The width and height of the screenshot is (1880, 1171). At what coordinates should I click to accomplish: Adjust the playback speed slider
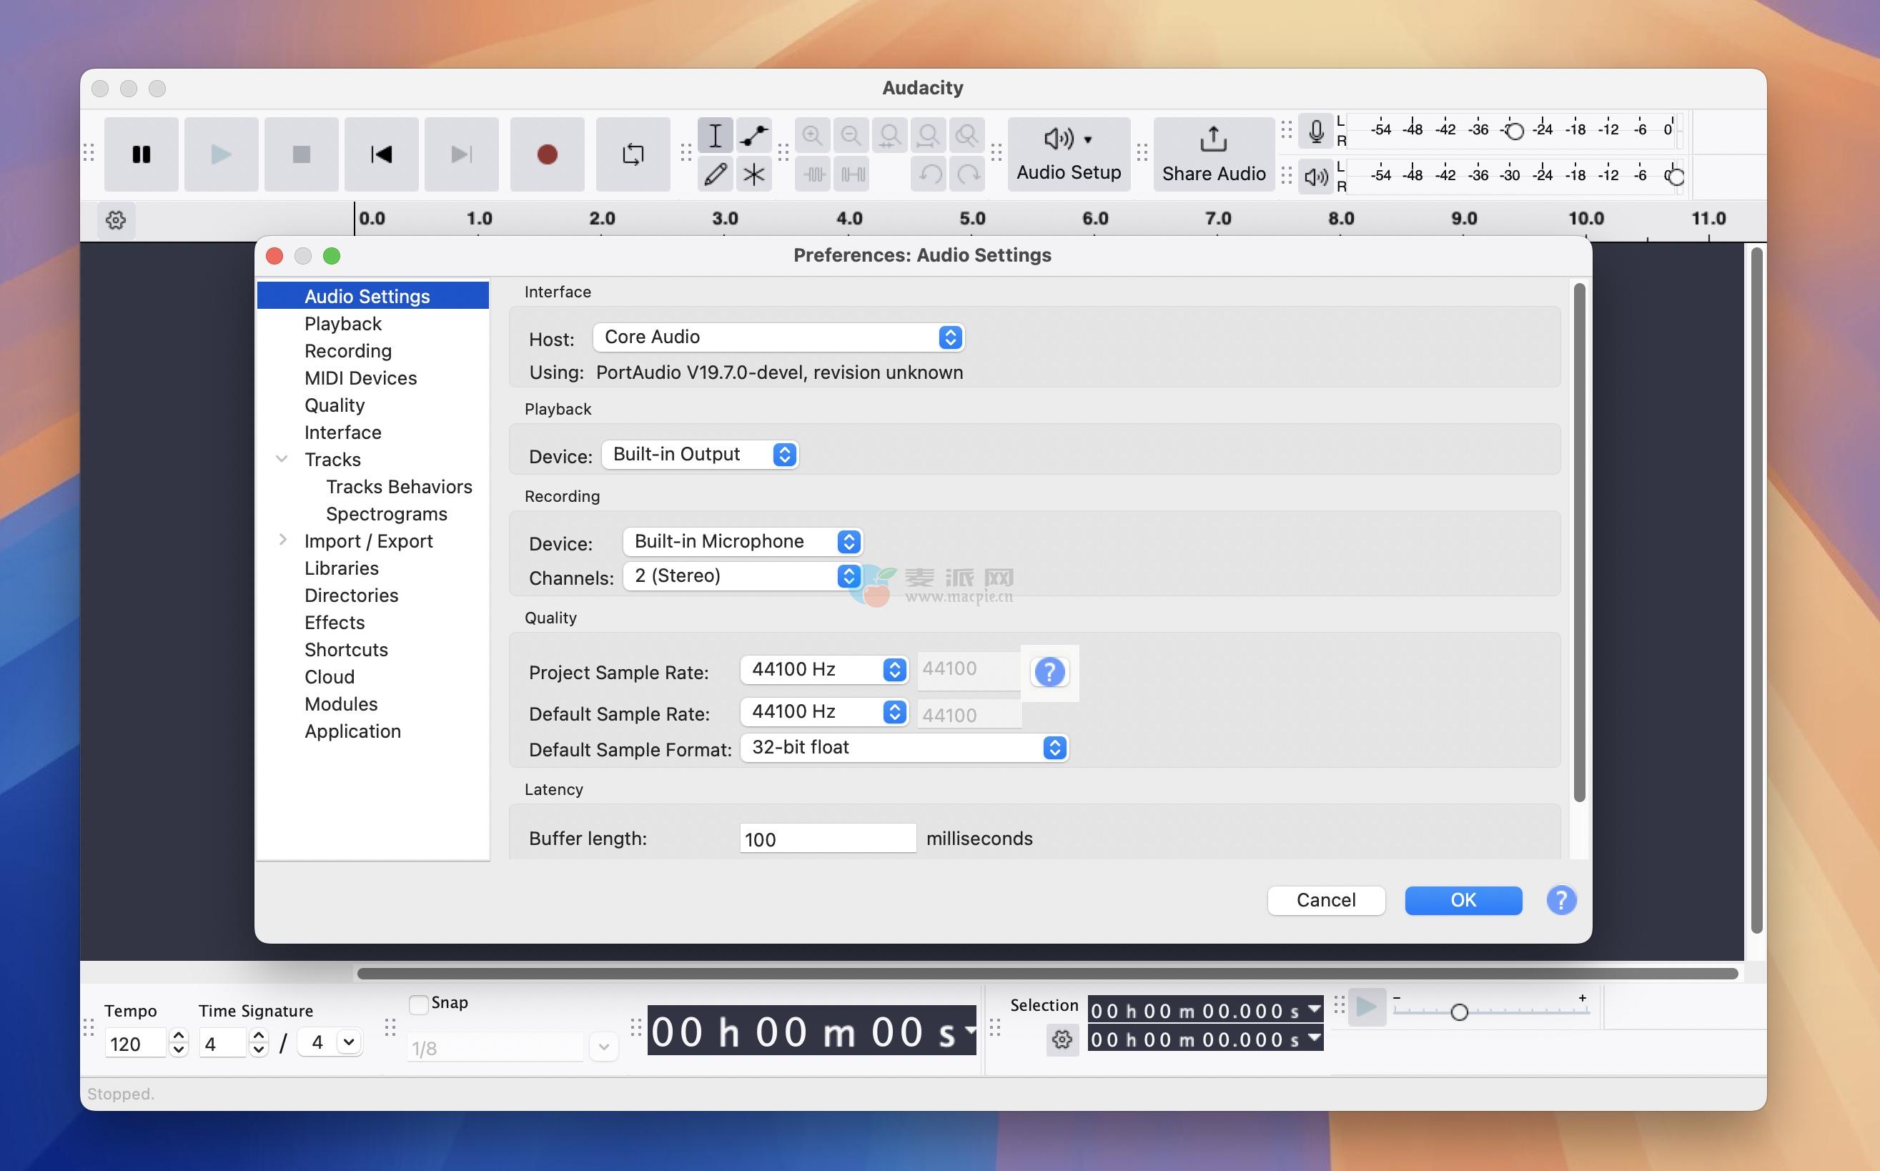click(1459, 1012)
